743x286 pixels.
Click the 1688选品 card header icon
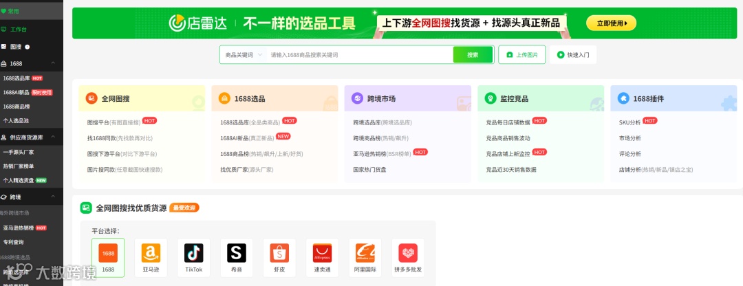[x=224, y=98]
